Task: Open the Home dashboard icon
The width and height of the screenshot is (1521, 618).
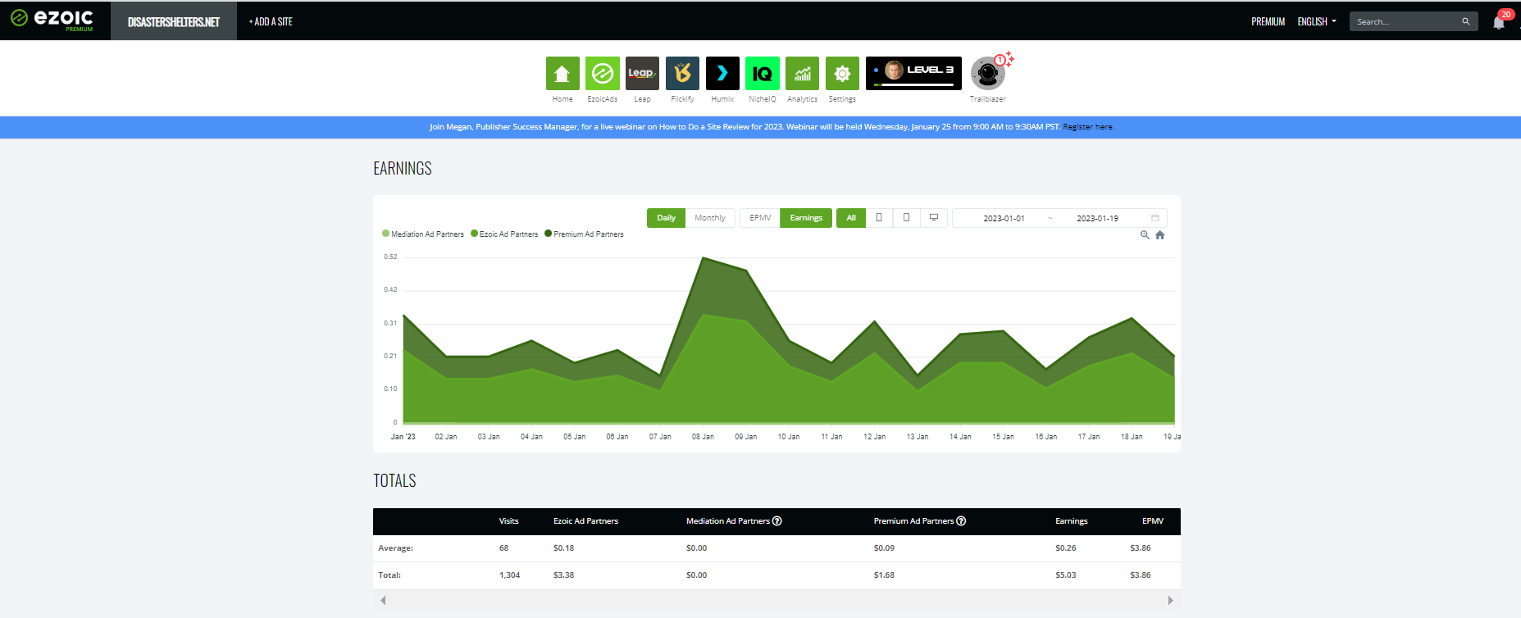Action: click(562, 73)
